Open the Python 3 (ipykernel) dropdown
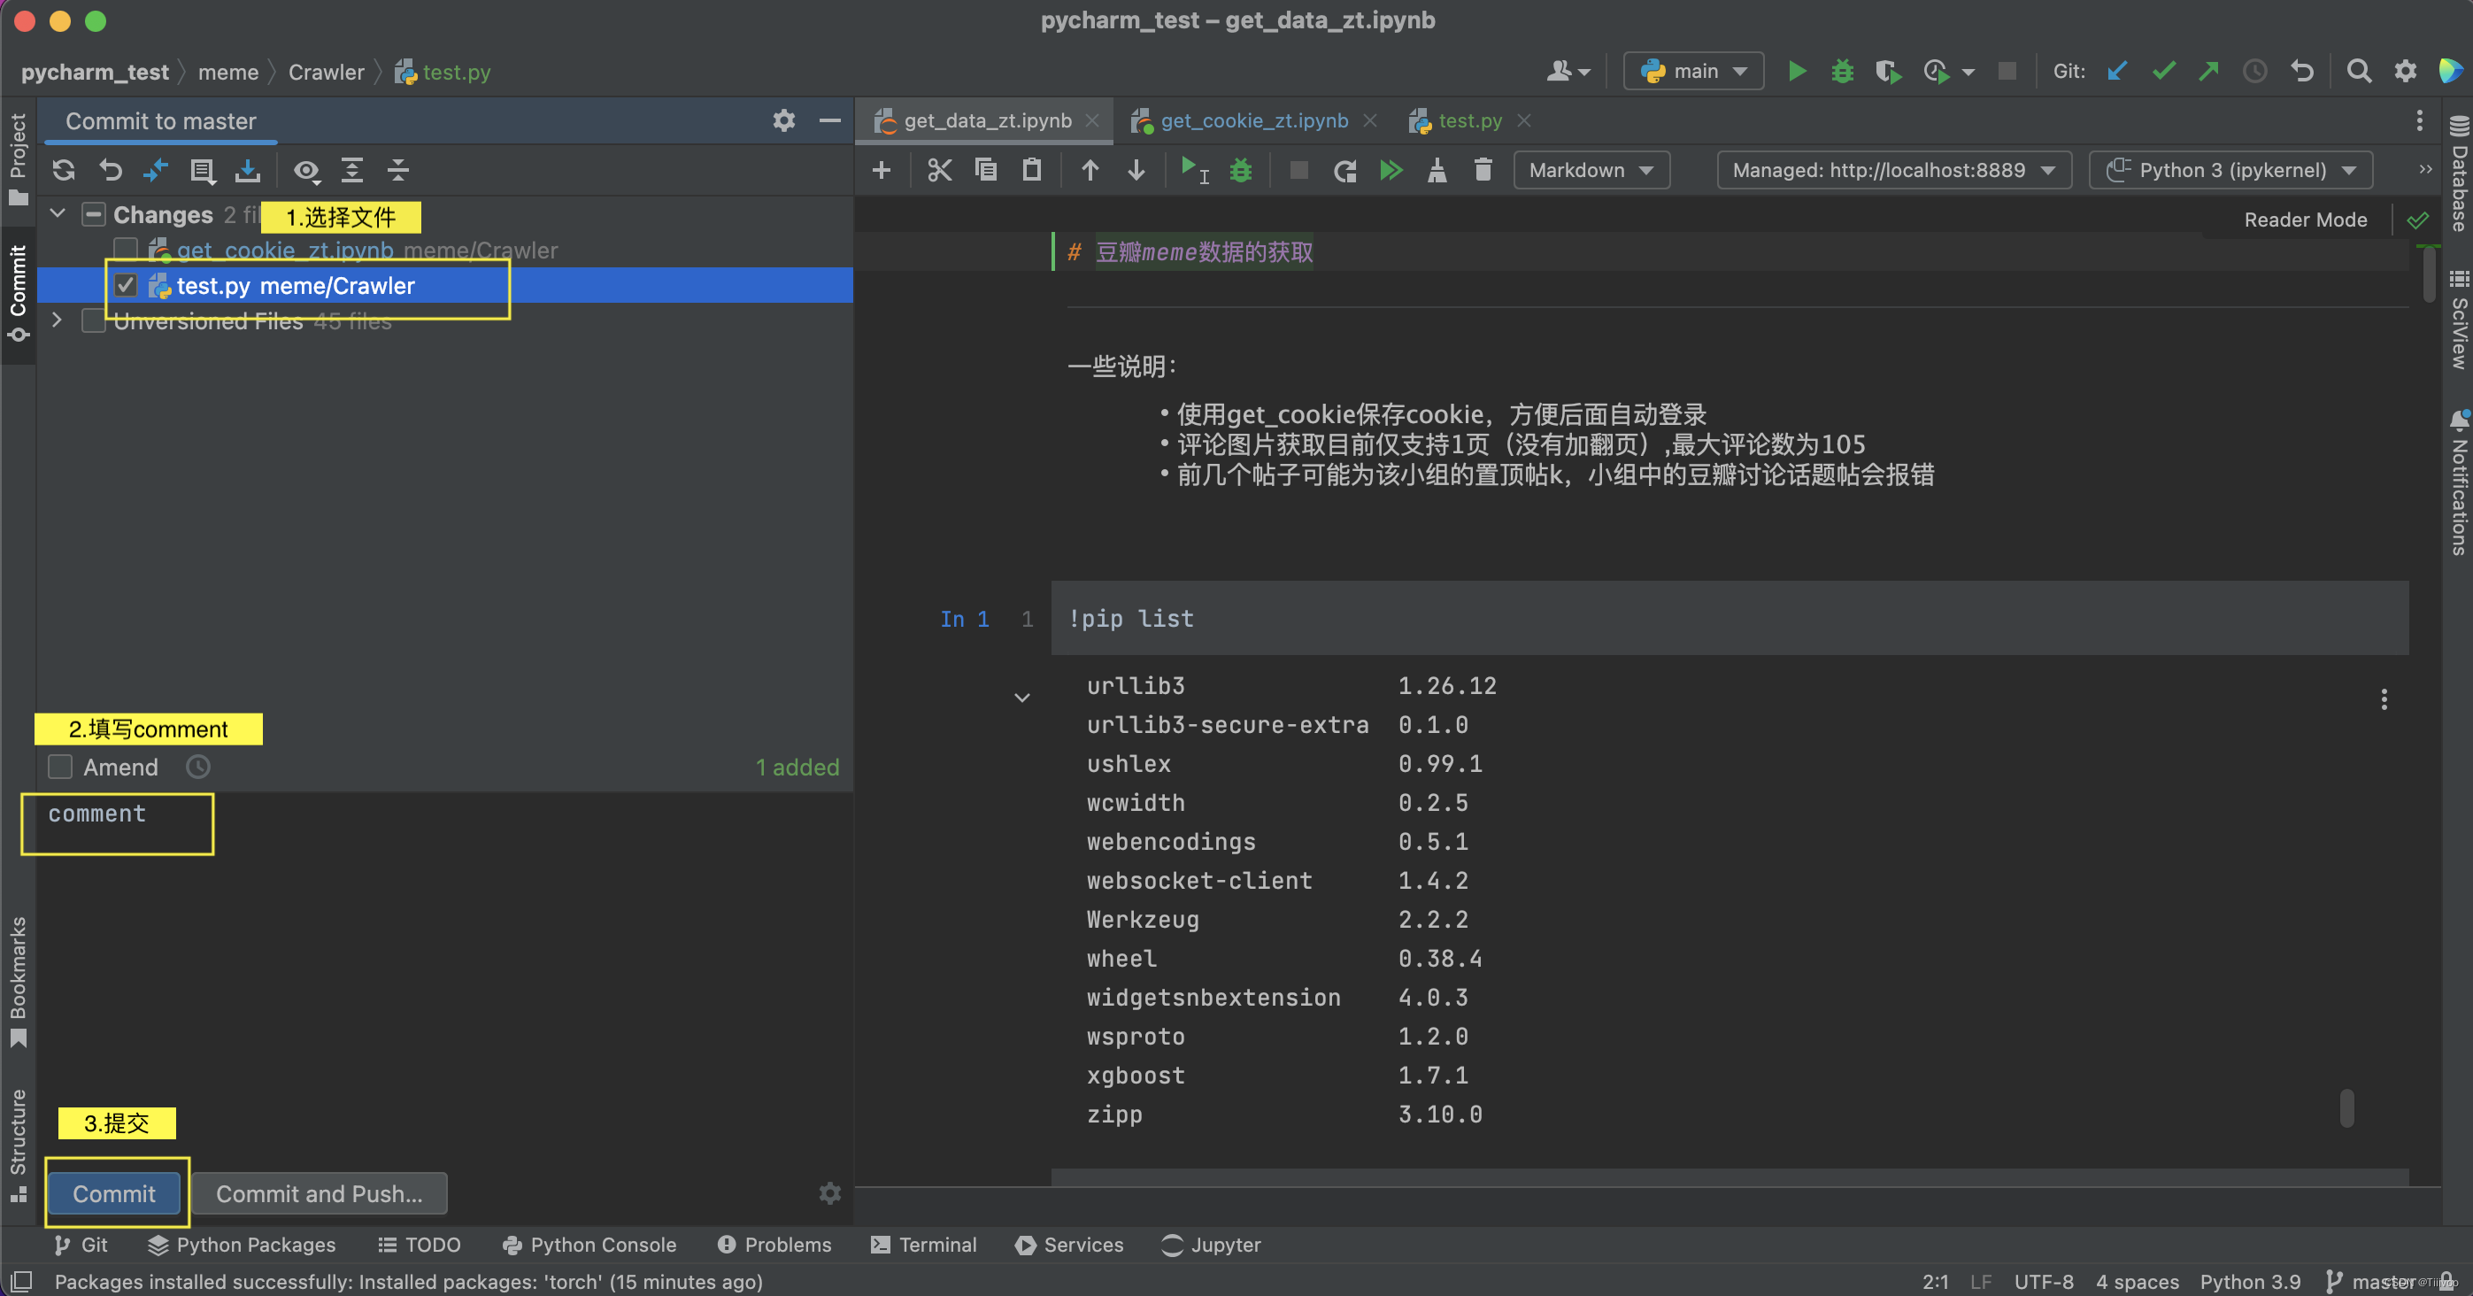The image size is (2473, 1296). [x=2230, y=171]
